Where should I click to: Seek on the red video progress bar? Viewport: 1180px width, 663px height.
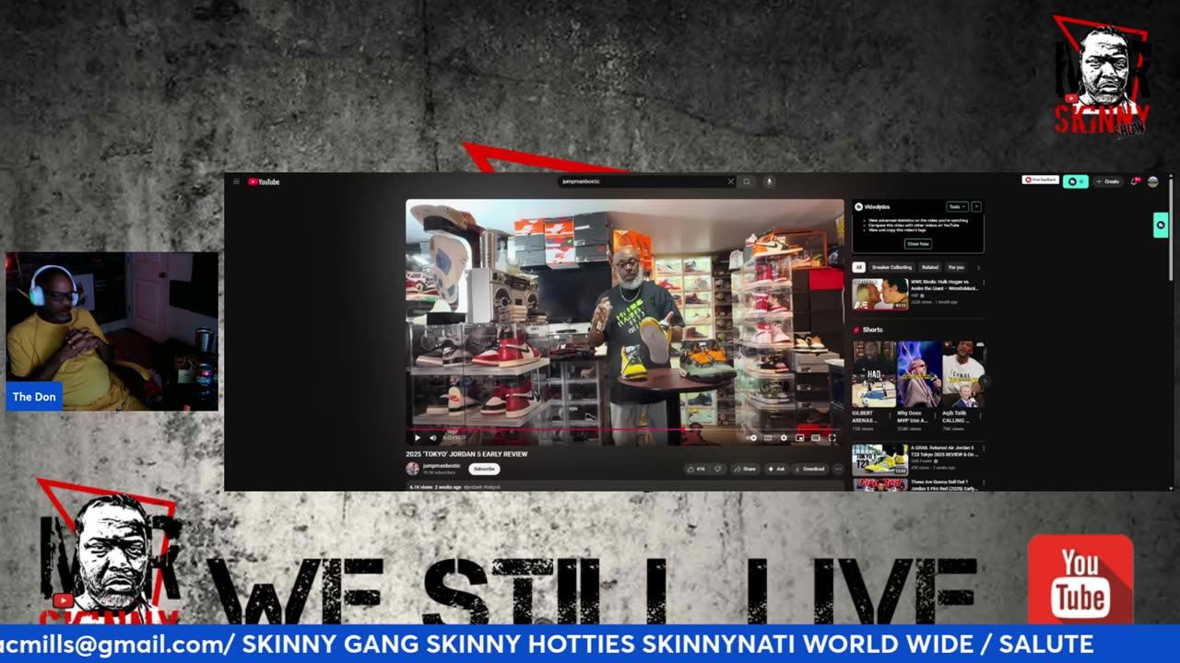624,429
